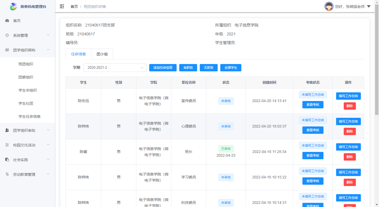Image resolution: width=379 pixels, height=207 pixels.
Task: Click 查看考核 in the 学习委员 row
Action: (313, 181)
